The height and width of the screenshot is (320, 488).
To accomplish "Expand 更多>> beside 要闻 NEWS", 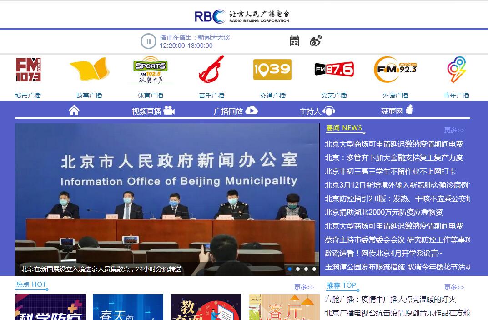I will 454,130.
